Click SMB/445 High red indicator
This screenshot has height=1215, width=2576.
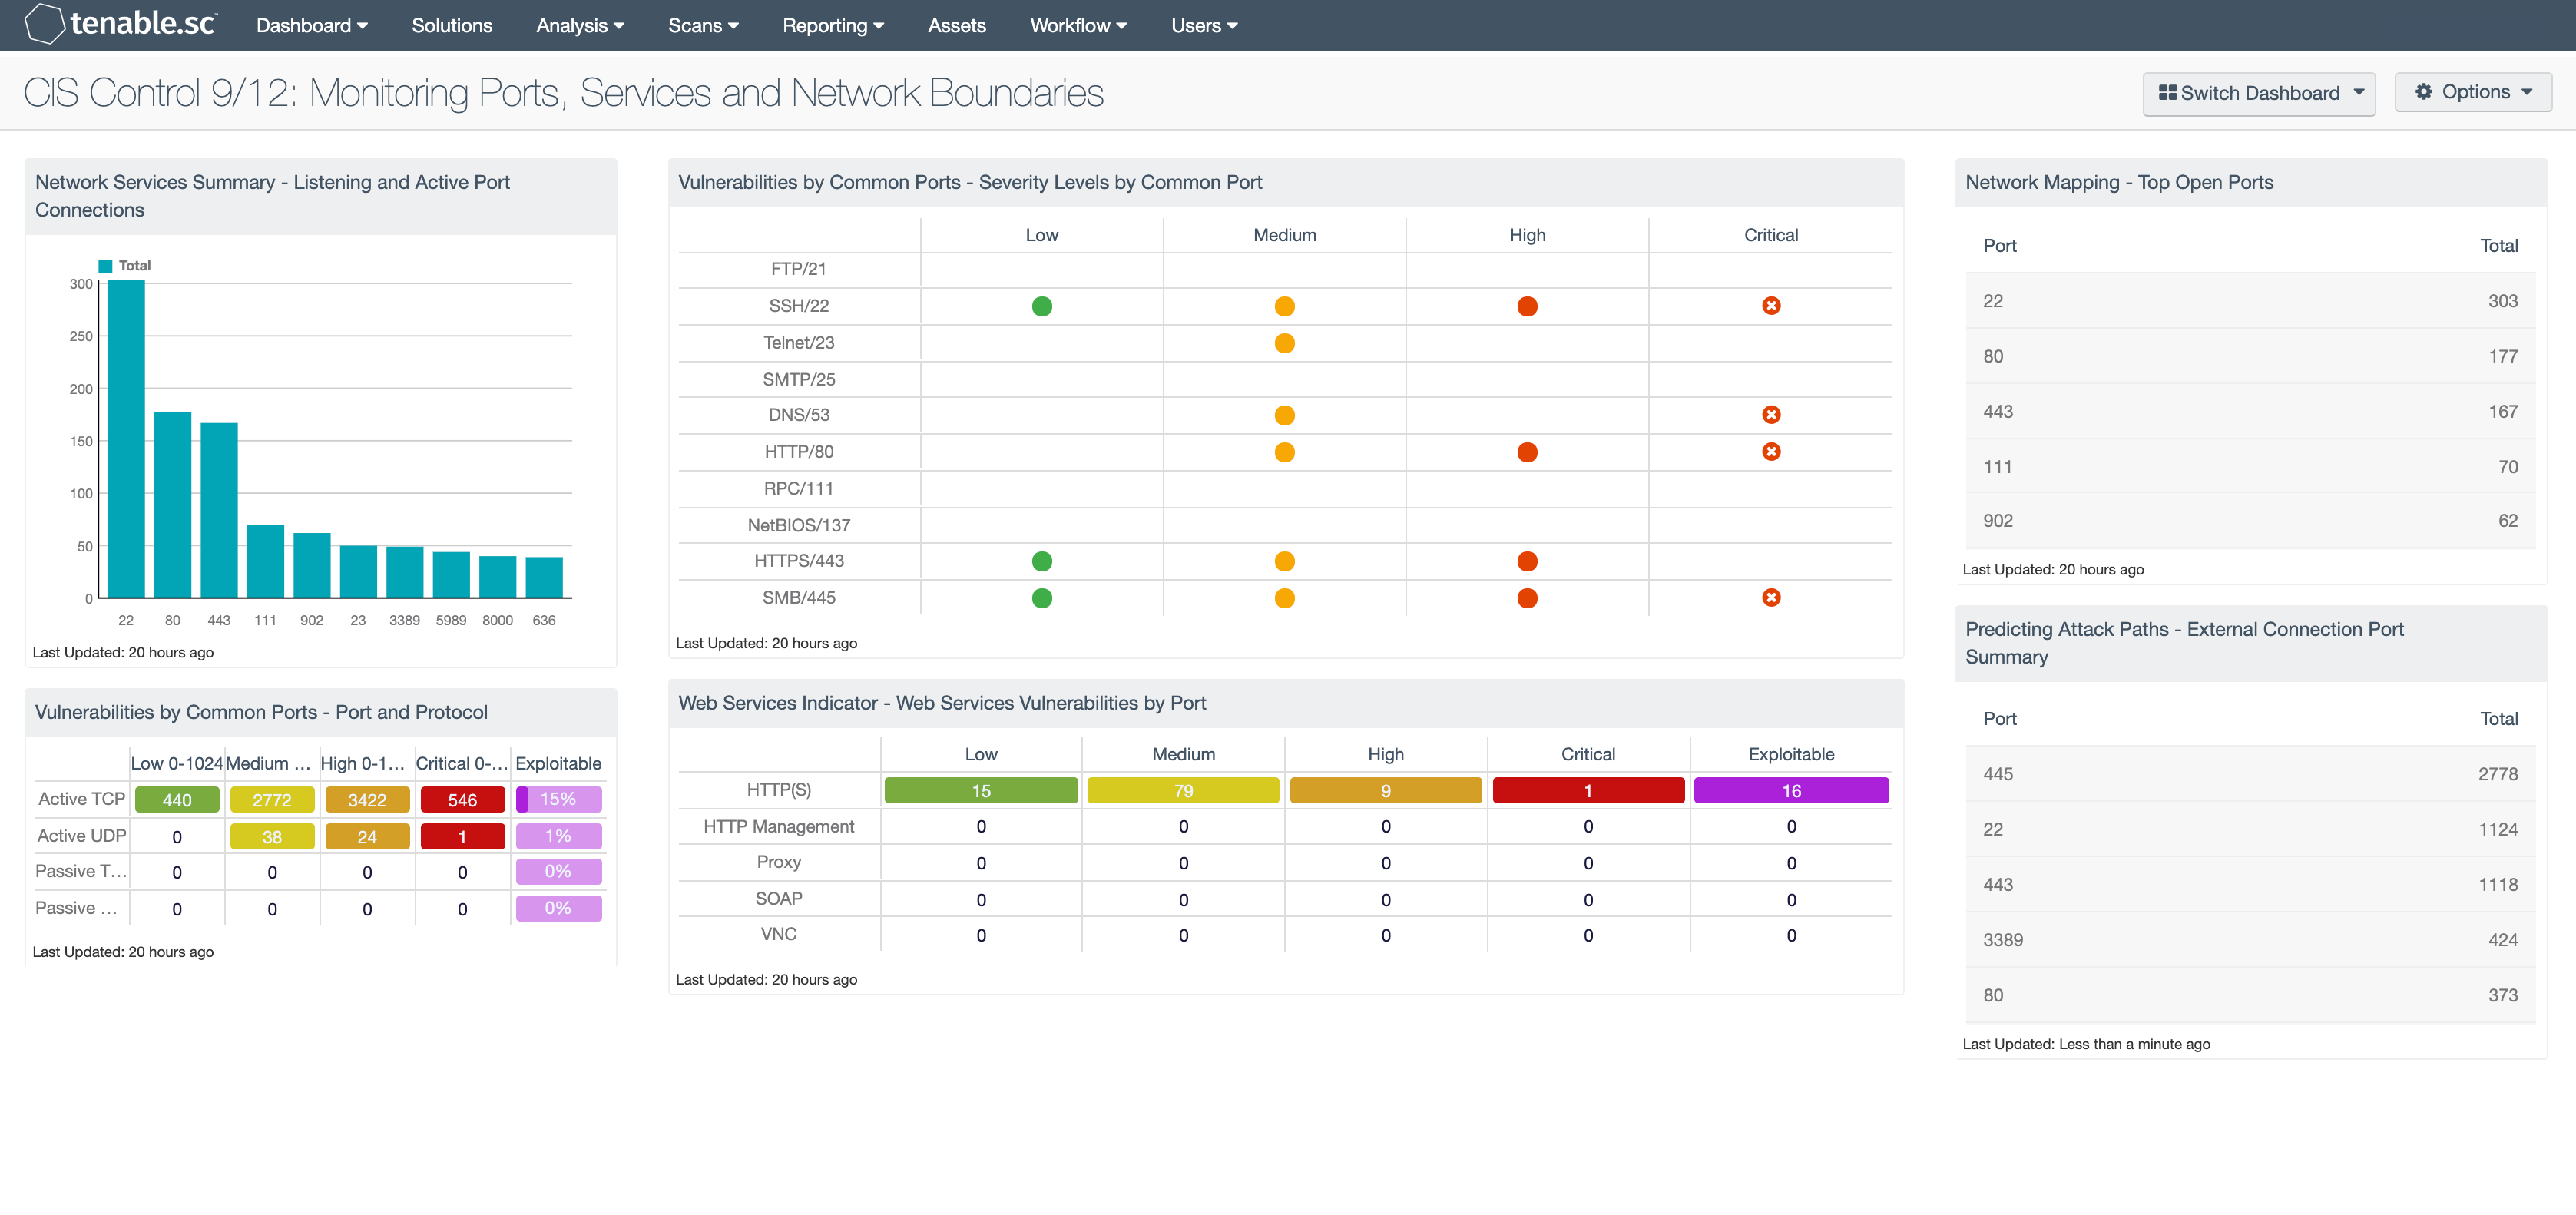tap(1527, 598)
